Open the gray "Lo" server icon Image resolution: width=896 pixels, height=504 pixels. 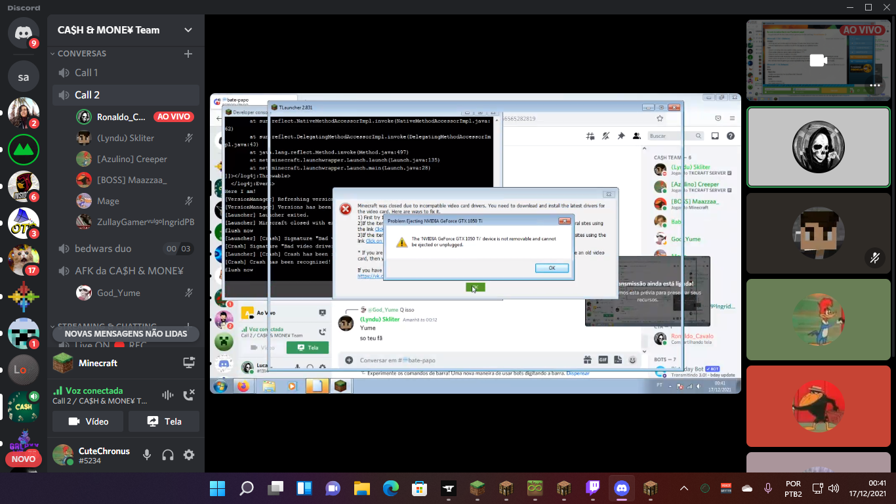click(x=24, y=369)
